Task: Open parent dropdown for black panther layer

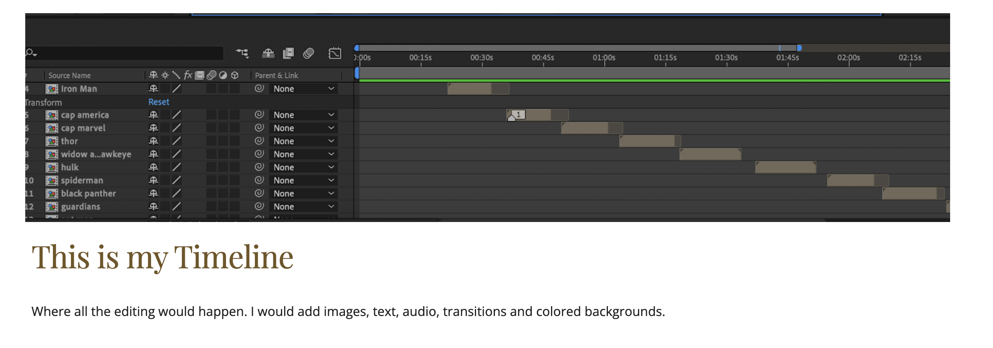Action: coord(303,194)
